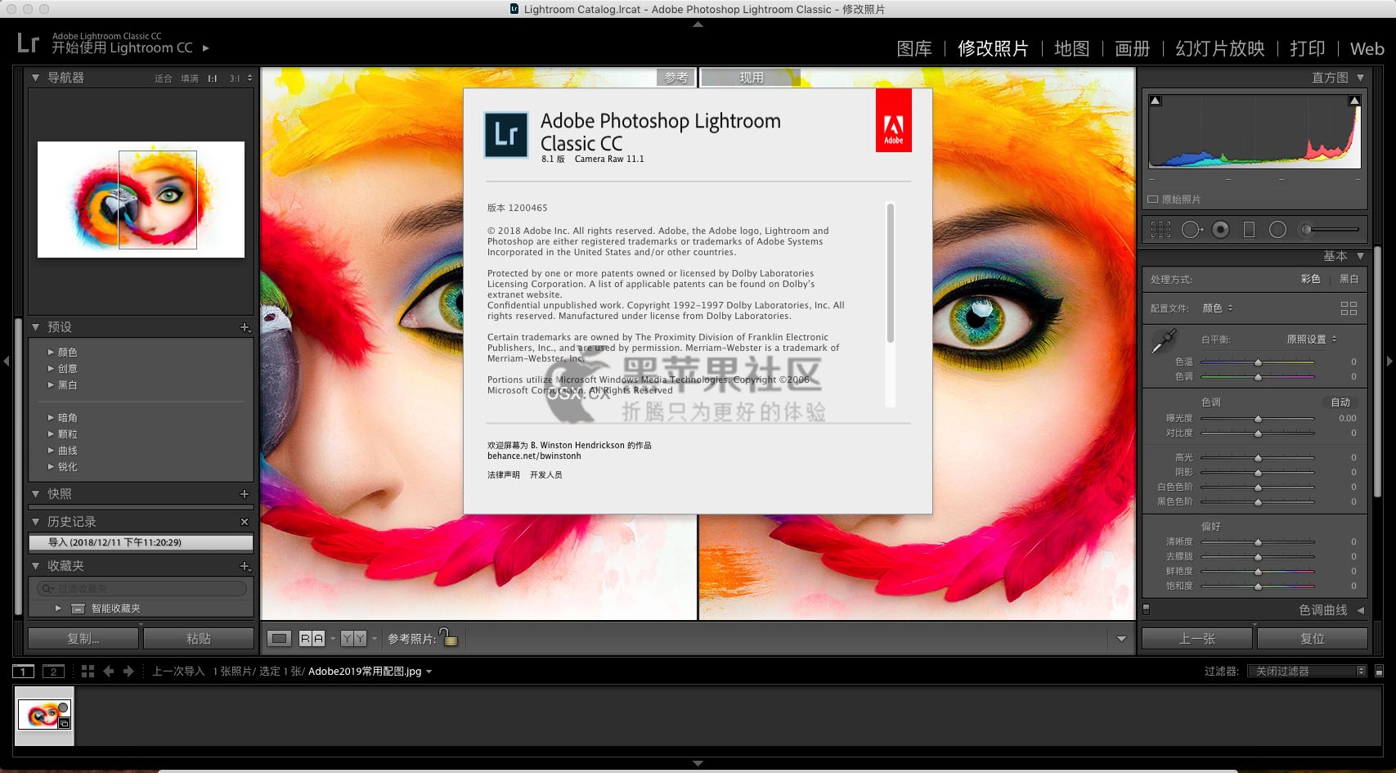Screen dimensions: 1396x773
Task: Toggle the 色调曲线 panel switch
Action: [x=1146, y=609]
